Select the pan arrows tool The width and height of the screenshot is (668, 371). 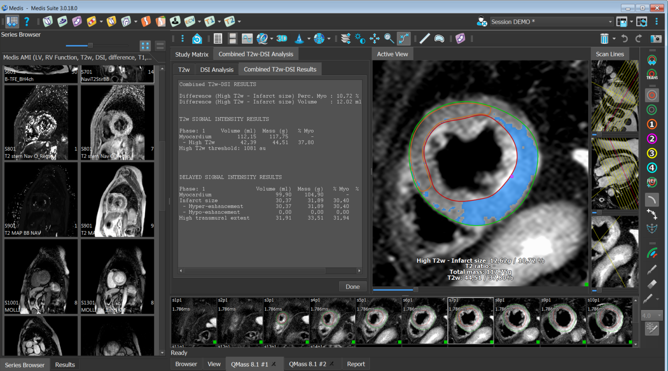point(374,39)
